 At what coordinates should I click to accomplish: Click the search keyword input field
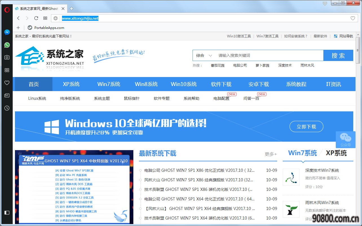coord(269,55)
